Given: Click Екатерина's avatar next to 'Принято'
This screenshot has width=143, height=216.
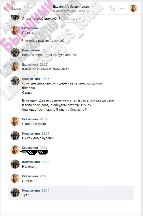Looking at the screenshot, I should (15, 178).
